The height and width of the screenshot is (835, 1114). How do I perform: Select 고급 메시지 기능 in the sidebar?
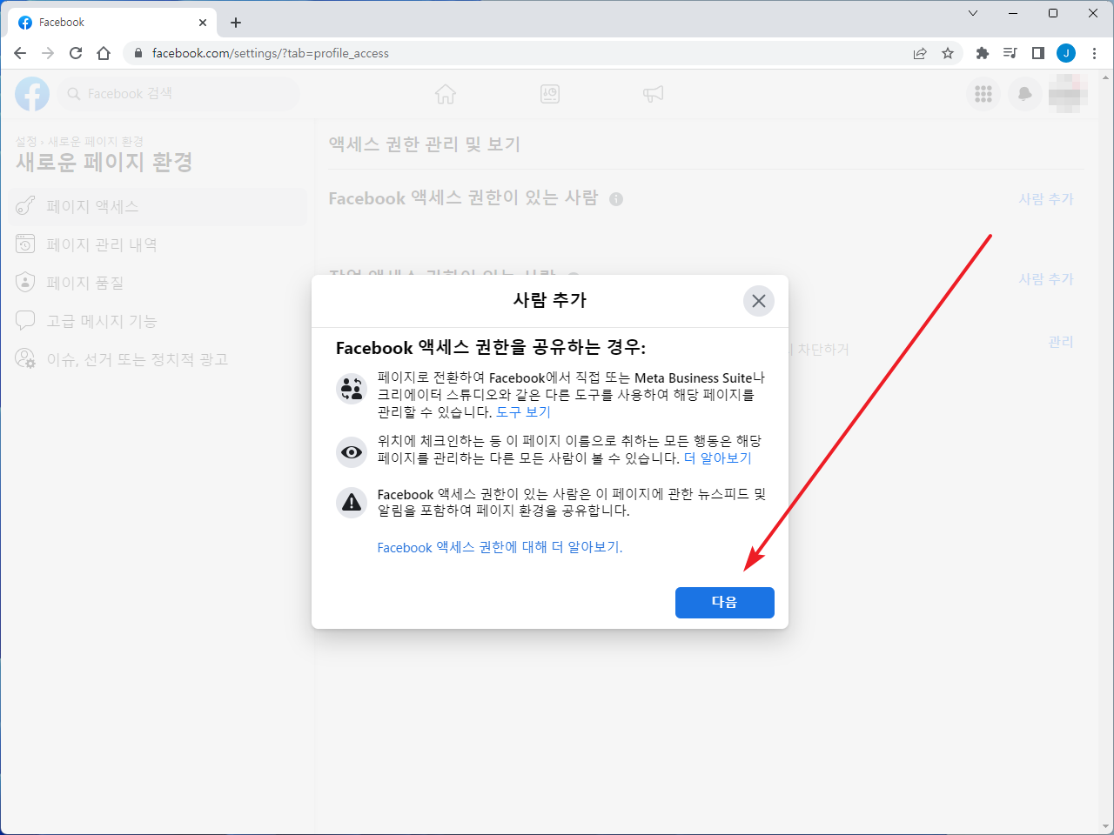158,321
